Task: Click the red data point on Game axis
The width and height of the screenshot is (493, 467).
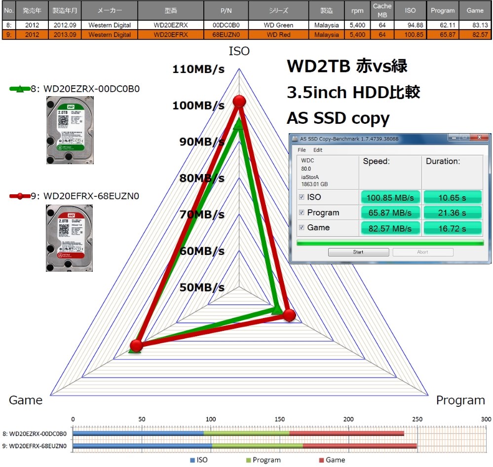Action: pyautogui.click(x=136, y=345)
